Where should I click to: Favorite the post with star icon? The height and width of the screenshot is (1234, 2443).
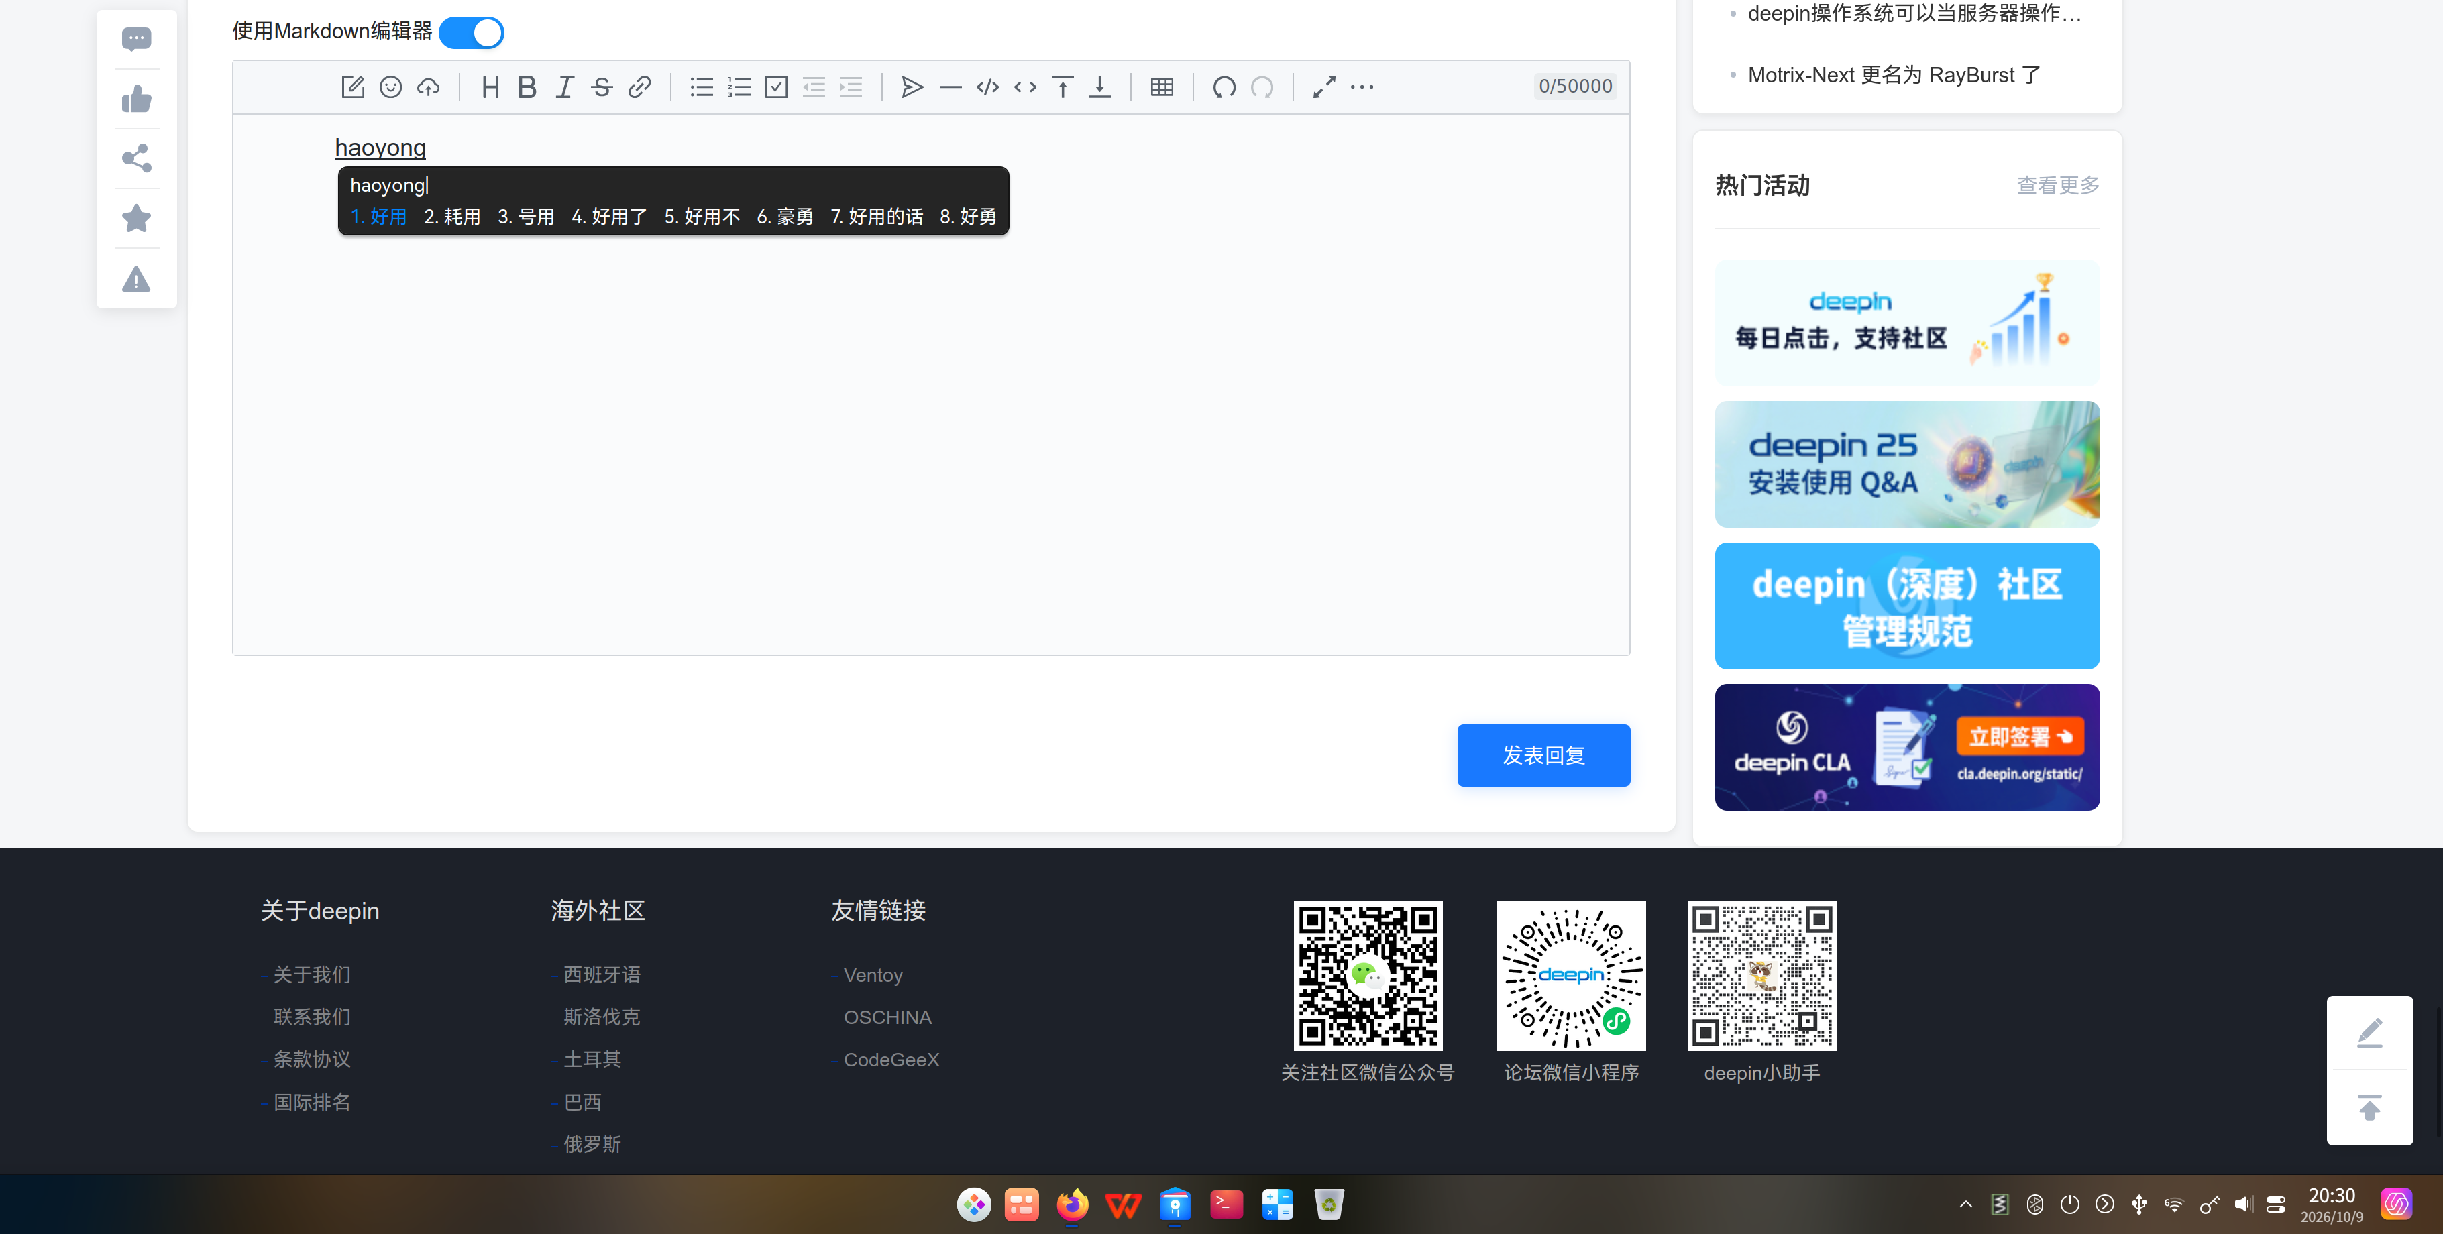pos(137,218)
